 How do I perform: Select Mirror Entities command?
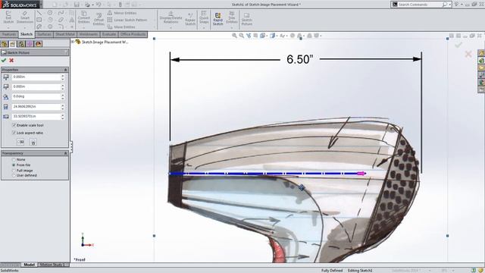tap(122, 13)
